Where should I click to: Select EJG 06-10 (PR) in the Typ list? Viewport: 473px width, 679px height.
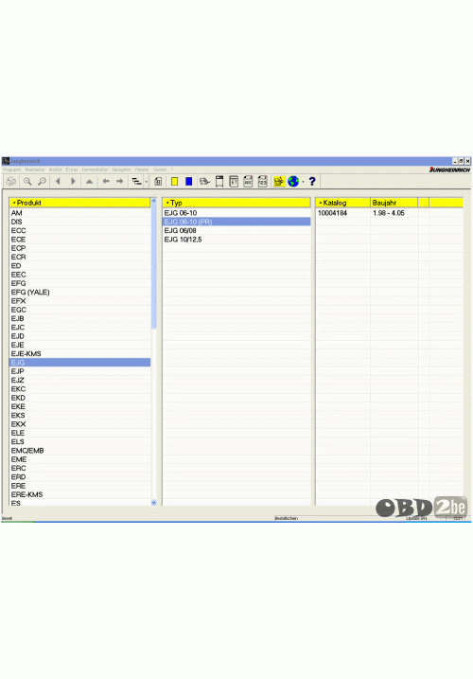(236, 222)
